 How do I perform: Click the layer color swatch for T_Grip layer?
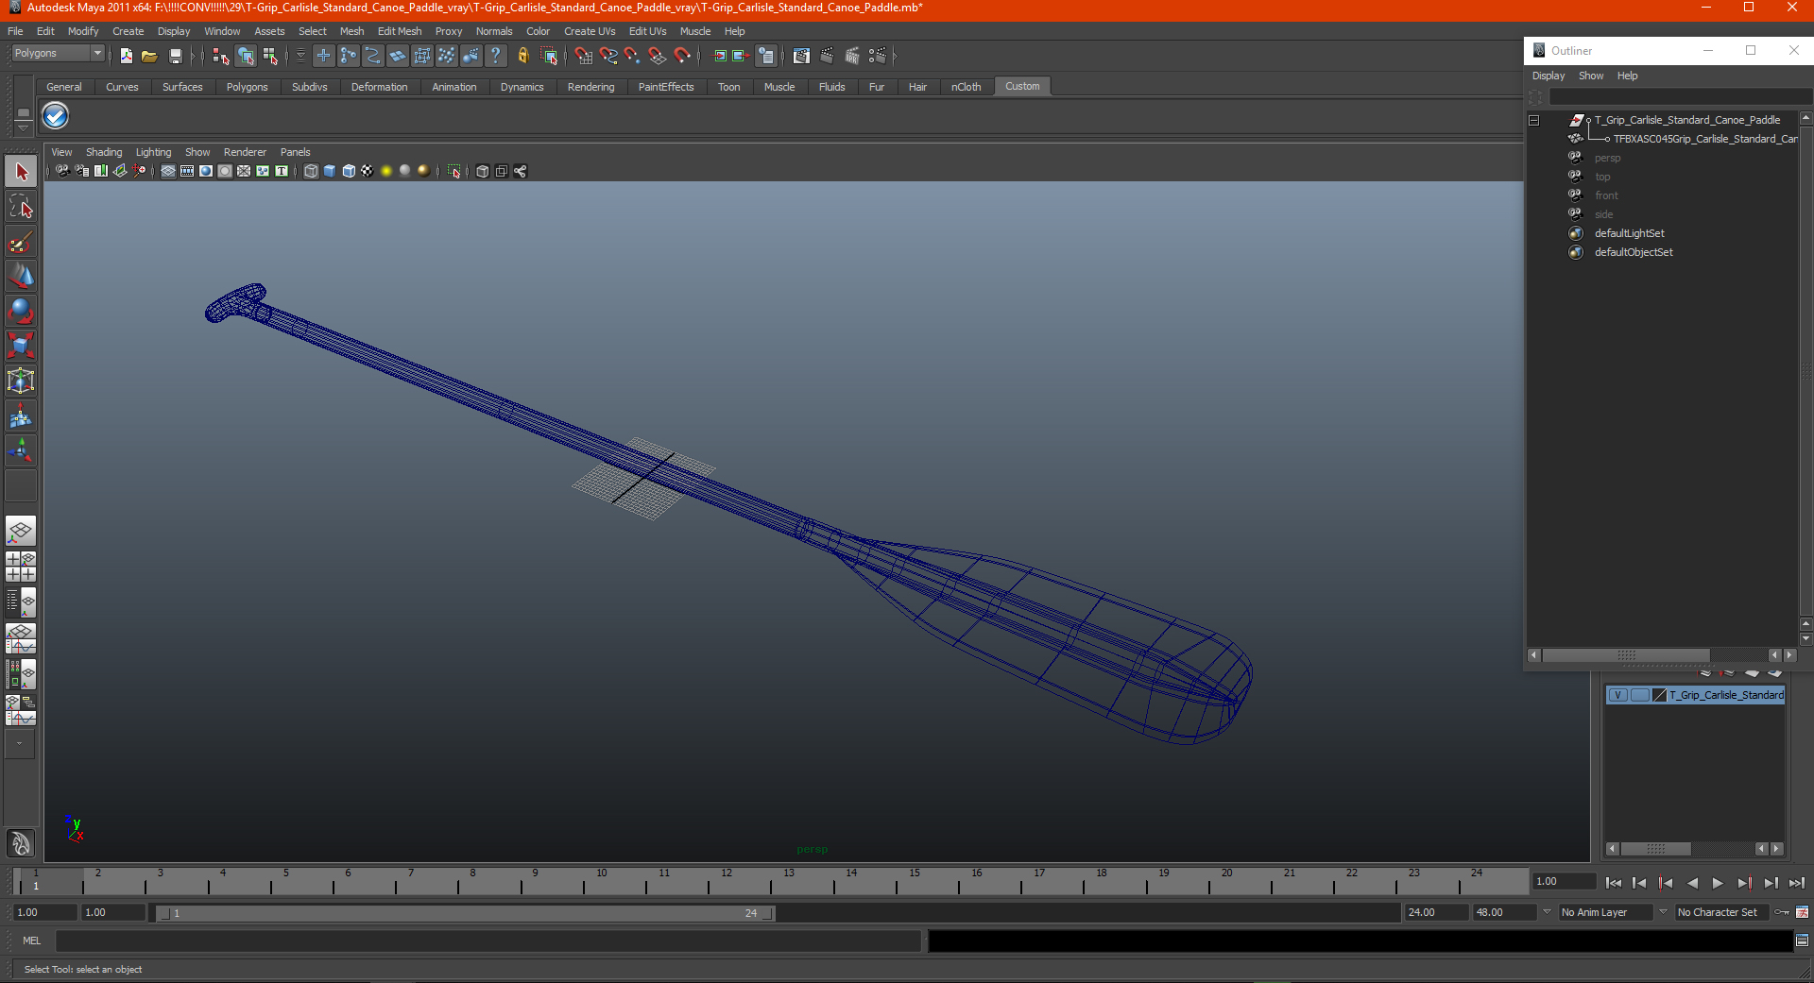pos(1659,695)
